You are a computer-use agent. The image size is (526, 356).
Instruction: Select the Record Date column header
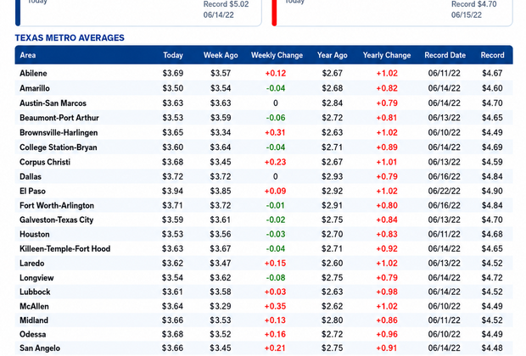coord(445,55)
